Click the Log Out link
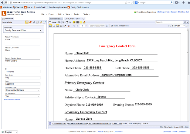Image resolution: width=190 pixels, height=134 pixels. click(x=185, y=12)
